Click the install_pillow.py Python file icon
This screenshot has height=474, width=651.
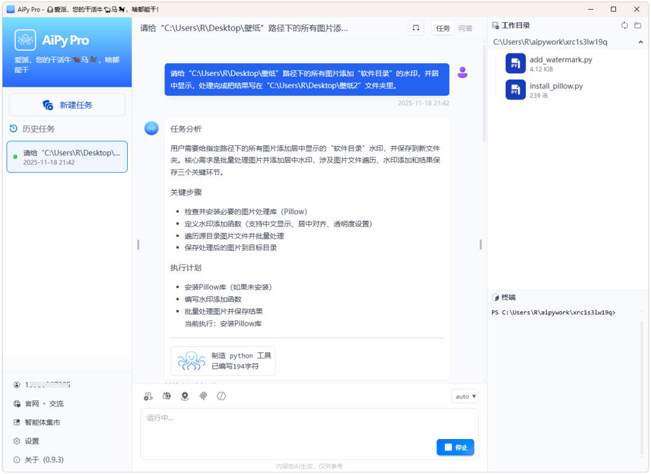tap(515, 90)
